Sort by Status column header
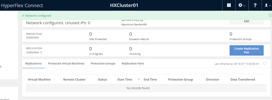Screen dimensions: 272x100 pos(102,79)
